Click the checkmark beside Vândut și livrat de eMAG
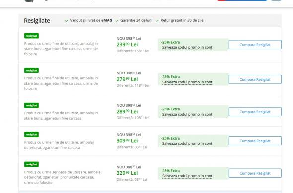293x193 pixels. (67, 21)
